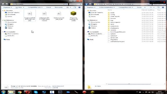Viewport: 167px width, 94px height.
Task: Open Windows Explorer from the taskbar
Action: pyautogui.click(x=11, y=92)
